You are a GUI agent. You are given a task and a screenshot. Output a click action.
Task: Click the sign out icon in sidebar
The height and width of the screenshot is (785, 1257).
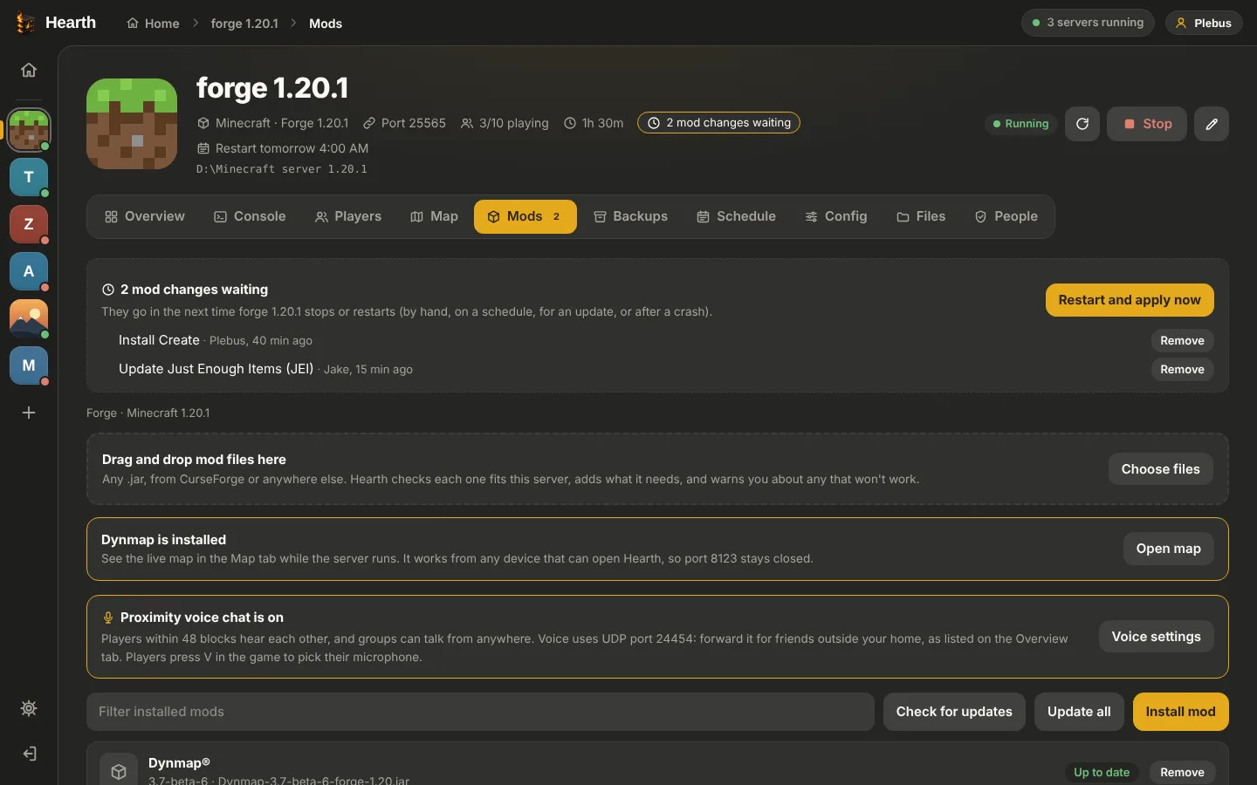coord(29,754)
